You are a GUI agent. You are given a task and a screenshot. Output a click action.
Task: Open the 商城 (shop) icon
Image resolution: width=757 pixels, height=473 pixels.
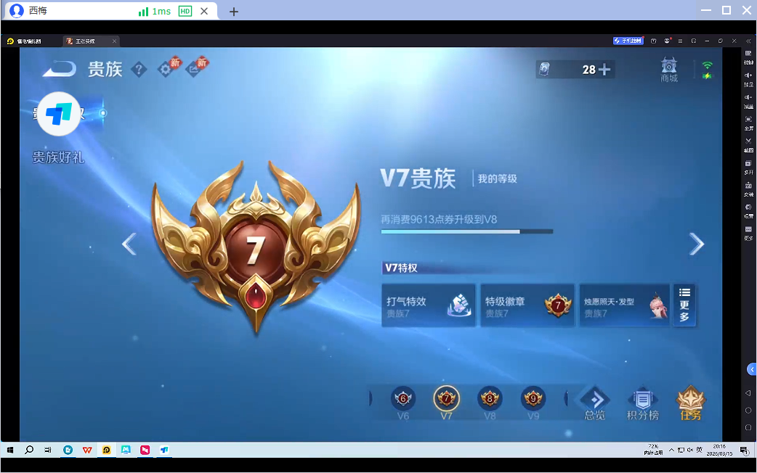668,70
